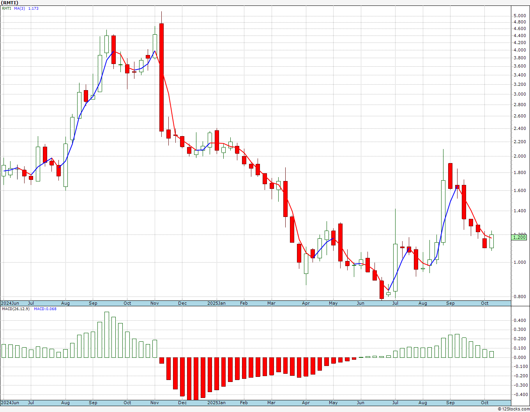
Task: Click the 2.600 price axis label
Action: pos(519,116)
